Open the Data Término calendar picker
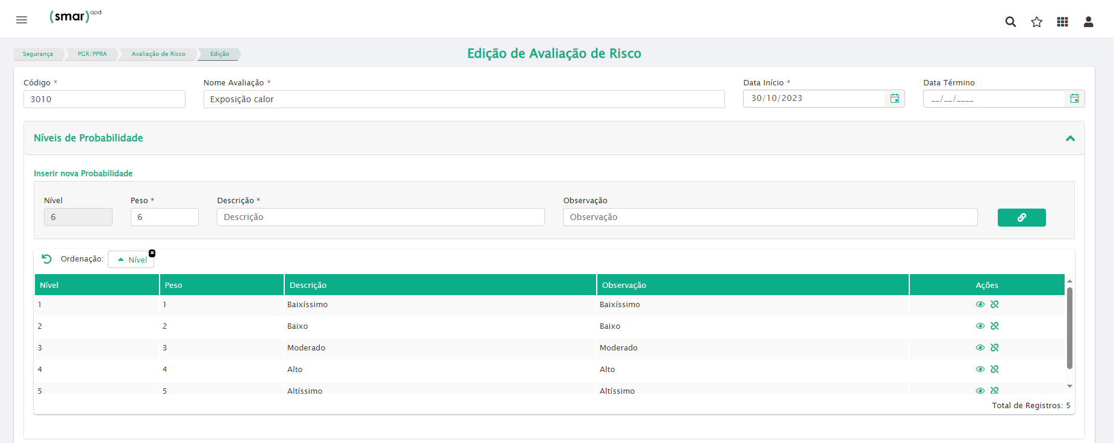The image size is (1114, 443). [x=1074, y=99]
